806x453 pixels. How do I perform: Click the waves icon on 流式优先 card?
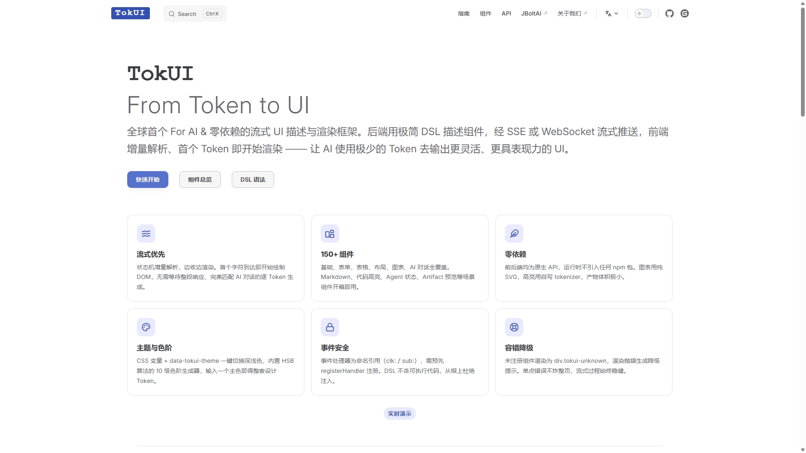(146, 234)
